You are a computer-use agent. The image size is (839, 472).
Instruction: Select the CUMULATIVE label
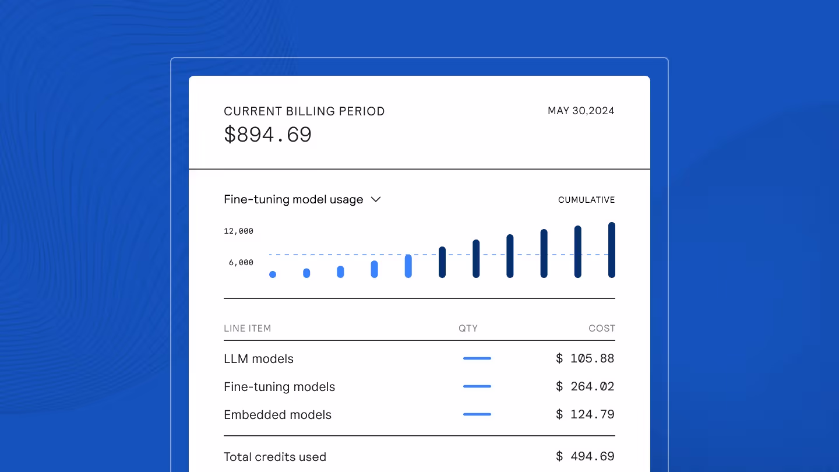[586, 200]
